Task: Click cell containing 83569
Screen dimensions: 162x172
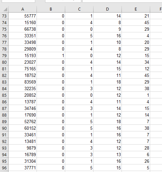Action: point(23,82)
